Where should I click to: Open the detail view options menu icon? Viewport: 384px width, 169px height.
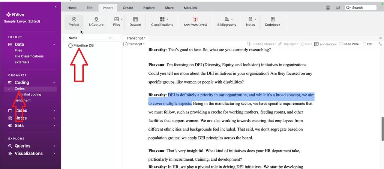point(380,38)
